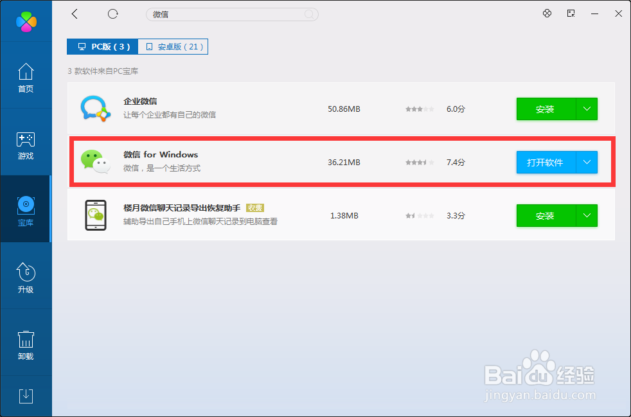Click the 36.21MB size text
The width and height of the screenshot is (631, 417).
pyautogui.click(x=344, y=163)
